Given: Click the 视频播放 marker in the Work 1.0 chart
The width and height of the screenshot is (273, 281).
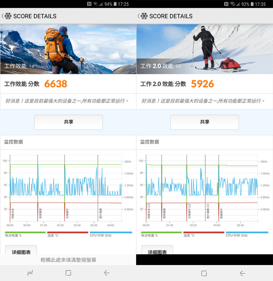Looking at the screenshot, I should [x=40, y=214].
